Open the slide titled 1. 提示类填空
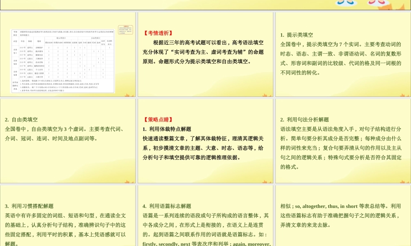Screen dimensions: 411x246 point(343,55)
